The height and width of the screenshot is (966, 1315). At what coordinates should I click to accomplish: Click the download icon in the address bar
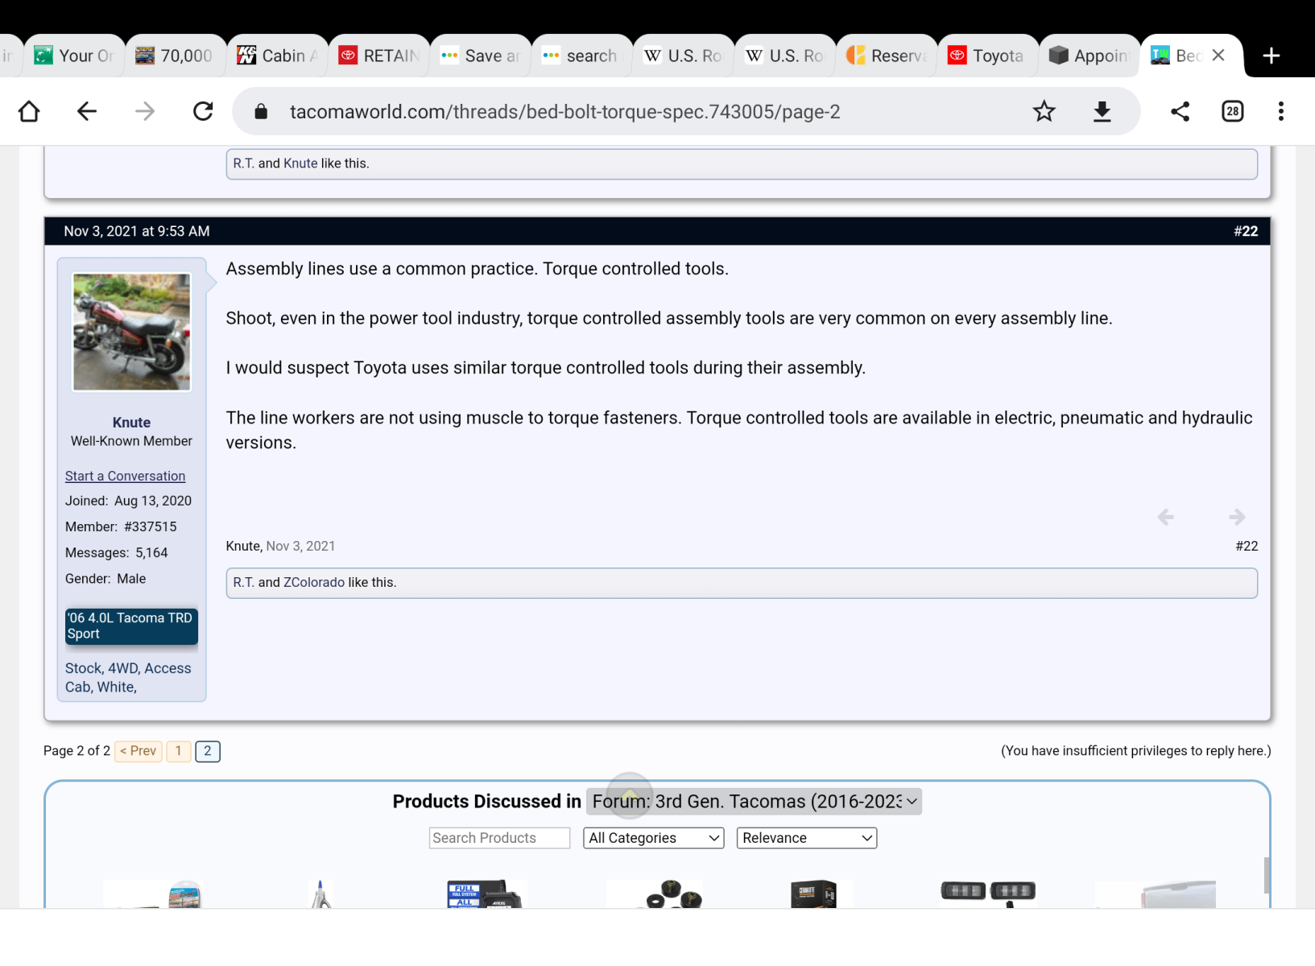1102,111
